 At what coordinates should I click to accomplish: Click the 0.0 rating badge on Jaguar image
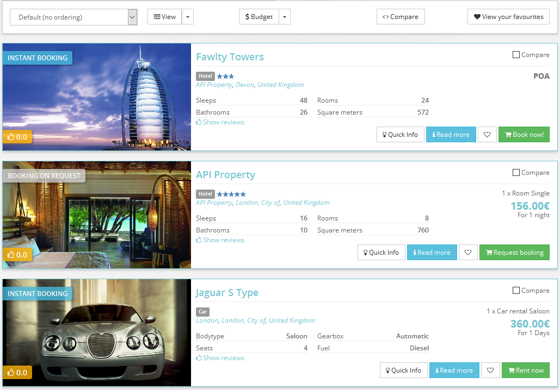(17, 373)
